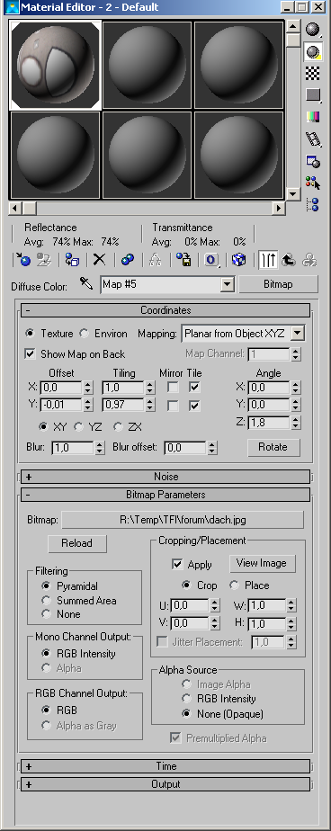Select the Environ radio button

pyautogui.click(x=84, y=334)
